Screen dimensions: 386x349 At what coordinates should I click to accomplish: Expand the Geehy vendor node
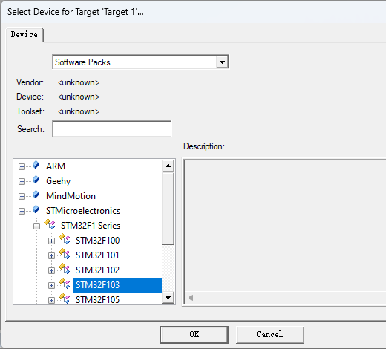[22, 181]
